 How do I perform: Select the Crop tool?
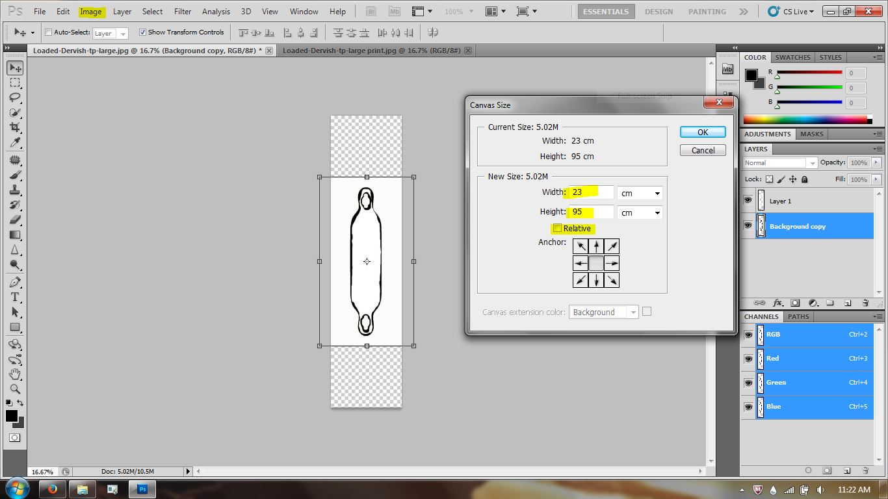click(14, 127)
